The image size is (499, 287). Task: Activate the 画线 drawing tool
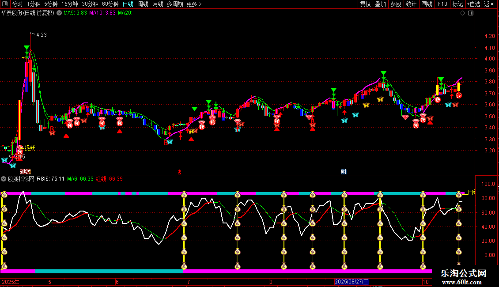[427, 4]
